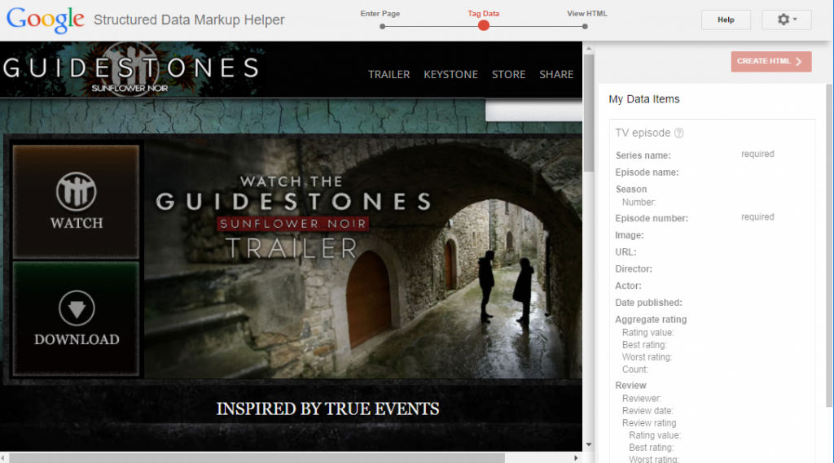Click the 'Director:' data item label
Screen dimensions: 834x463
click(x=634, y=269)
